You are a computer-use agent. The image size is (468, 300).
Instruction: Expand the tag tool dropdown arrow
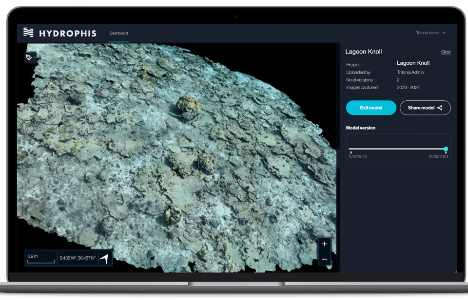click(x=35, y=57)
